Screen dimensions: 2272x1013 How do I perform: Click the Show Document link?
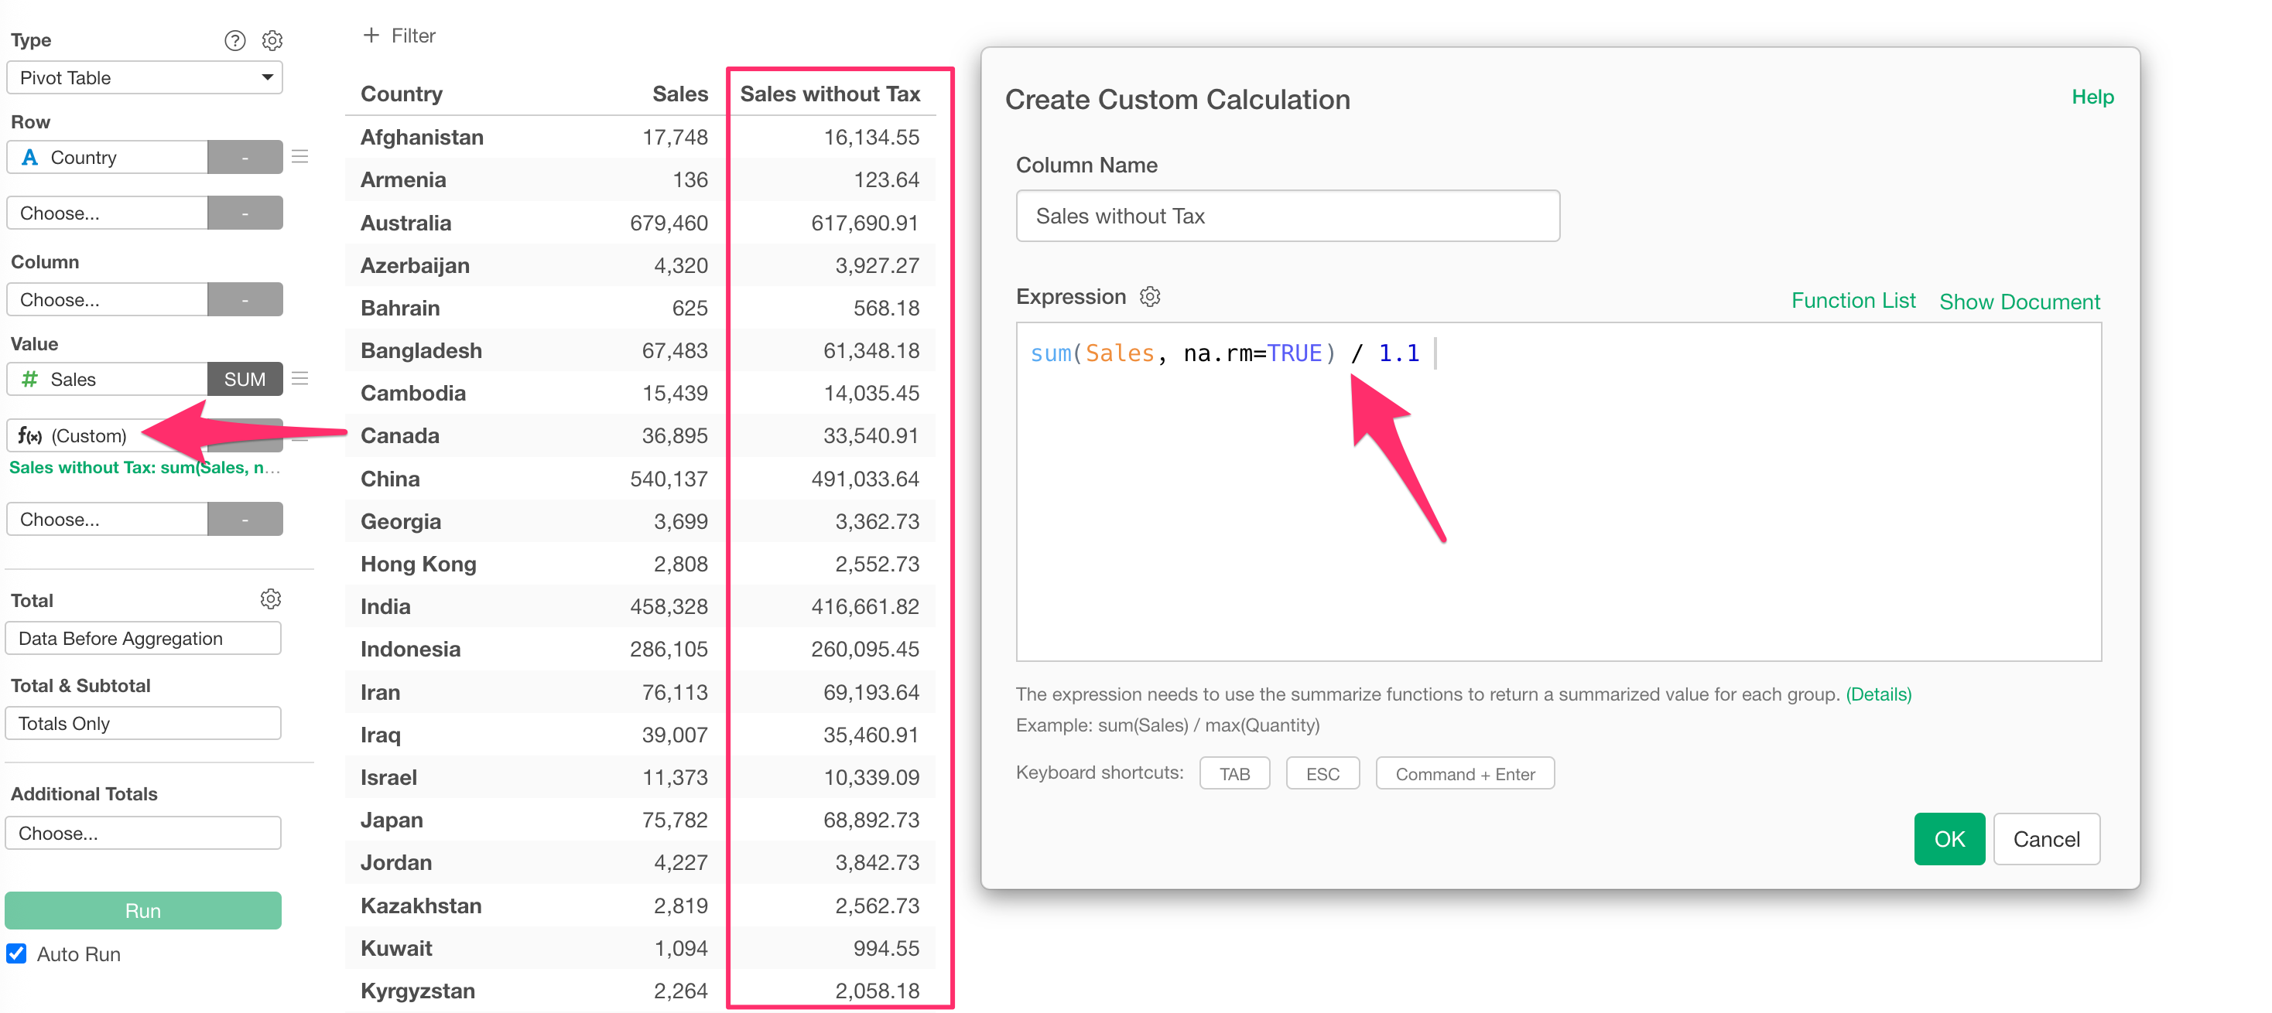(2018, 302)
